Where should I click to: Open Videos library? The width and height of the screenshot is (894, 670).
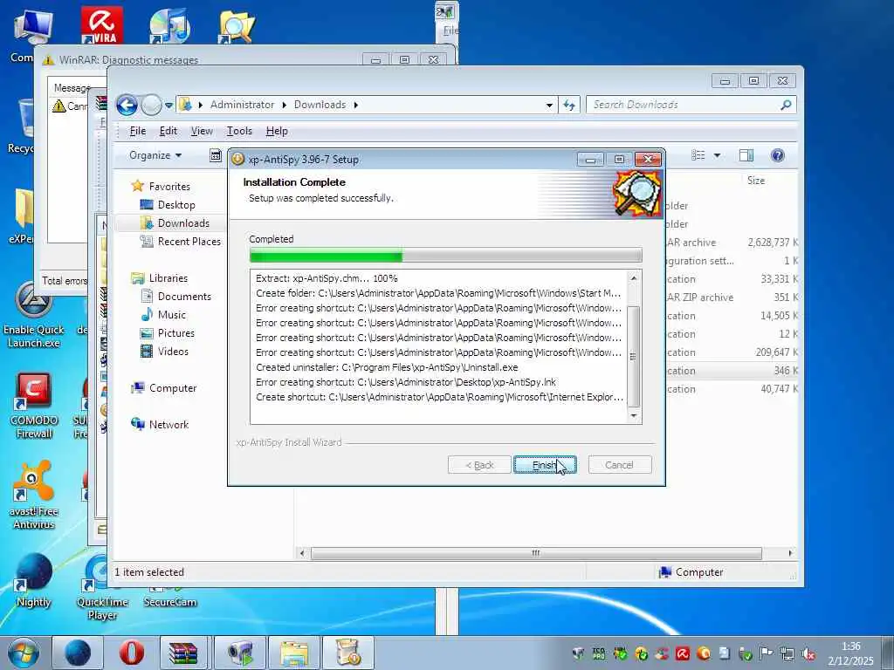(x=173, y=352)
